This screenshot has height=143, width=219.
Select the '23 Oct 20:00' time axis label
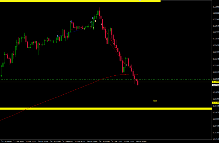tap(19, 142)
